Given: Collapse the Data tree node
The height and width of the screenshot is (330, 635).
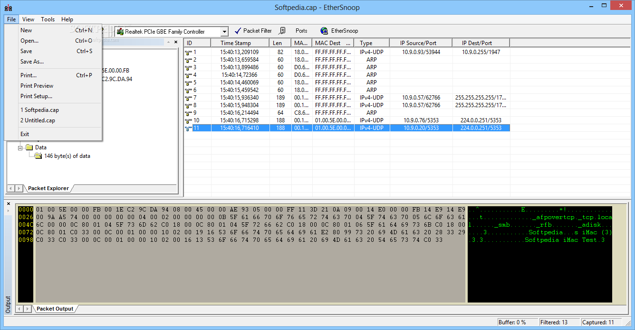Looking at the screenshot, I should [x=20, y=147].
